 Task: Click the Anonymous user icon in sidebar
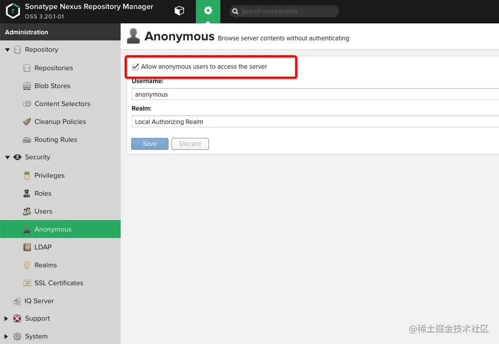click(27, 229)
